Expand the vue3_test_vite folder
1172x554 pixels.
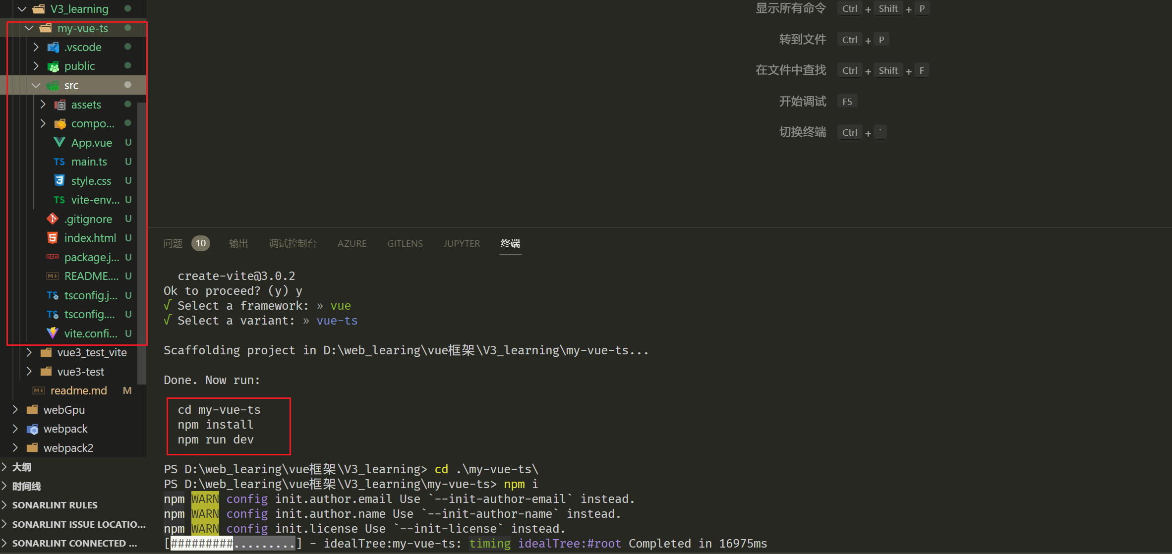[x=29, y=352]
